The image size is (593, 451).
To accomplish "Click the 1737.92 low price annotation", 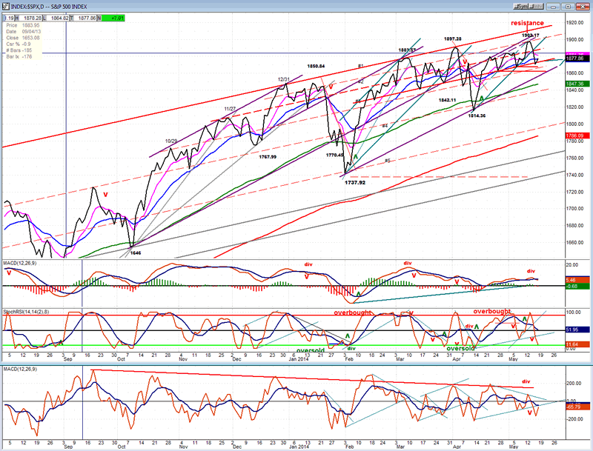I will 355,183.
